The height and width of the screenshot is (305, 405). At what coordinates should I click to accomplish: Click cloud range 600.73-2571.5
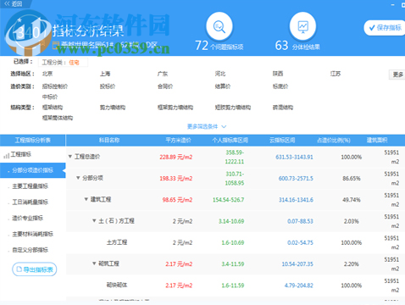pyautogui.click(x=296, y=179)
